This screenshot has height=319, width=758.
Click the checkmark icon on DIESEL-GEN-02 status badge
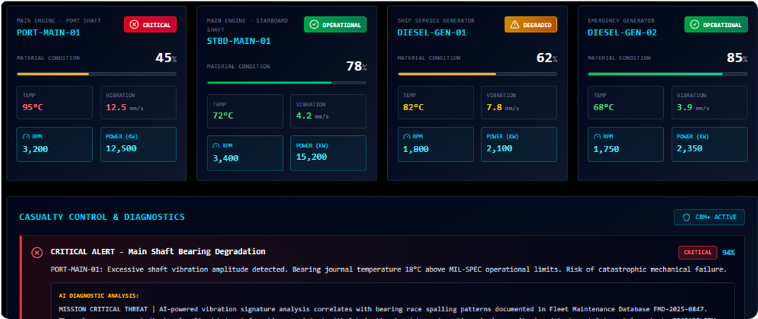(694, 25)
